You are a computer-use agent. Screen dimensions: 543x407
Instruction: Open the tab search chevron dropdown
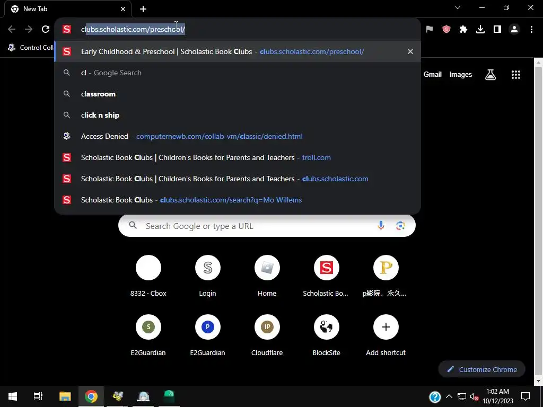[458, 7]
